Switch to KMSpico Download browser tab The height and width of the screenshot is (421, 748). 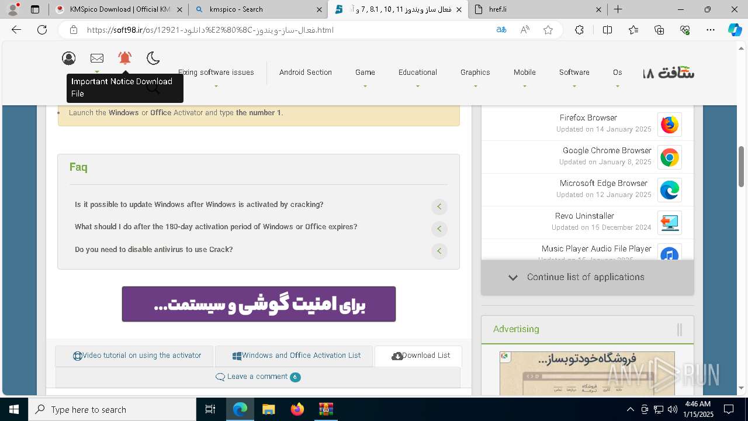[x=119, y=9]
